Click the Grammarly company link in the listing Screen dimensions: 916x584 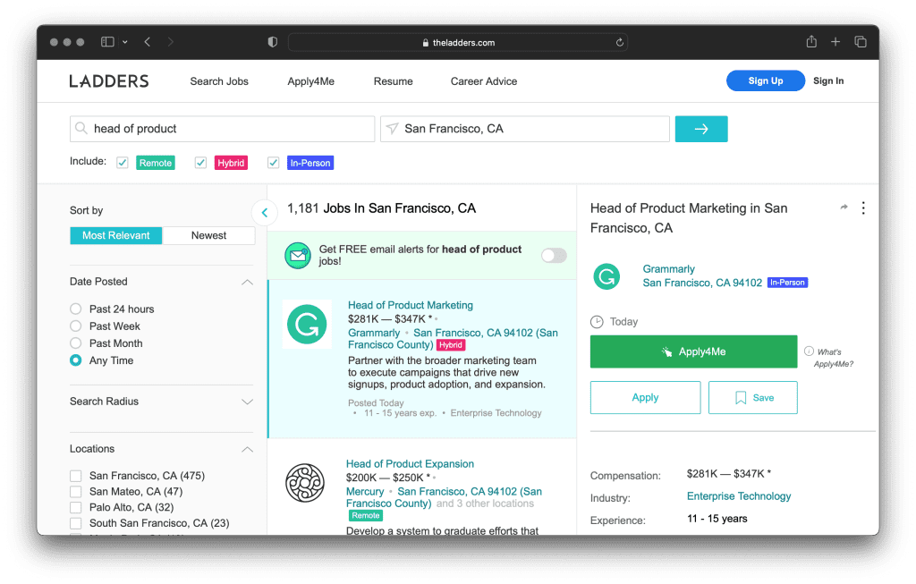pos(374,333)
